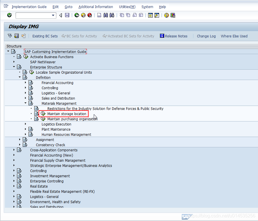This screenshot has width=258, height=221.
Task: Select Environment, Health and Safety row
Action: pos(55,202)
